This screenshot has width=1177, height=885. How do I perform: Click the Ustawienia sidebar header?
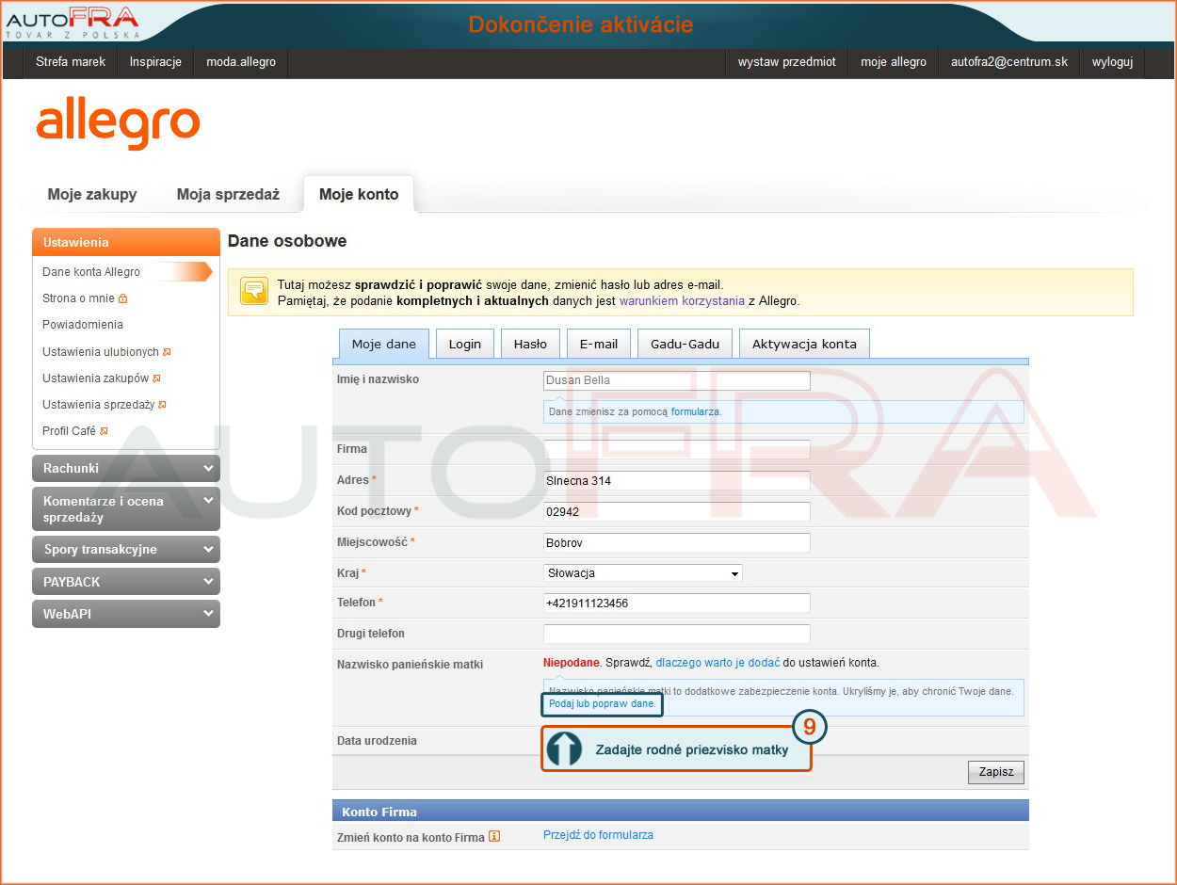tap(126, 242)
